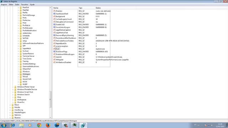Open the taskbar clock and date

click(x=220, y=125)
